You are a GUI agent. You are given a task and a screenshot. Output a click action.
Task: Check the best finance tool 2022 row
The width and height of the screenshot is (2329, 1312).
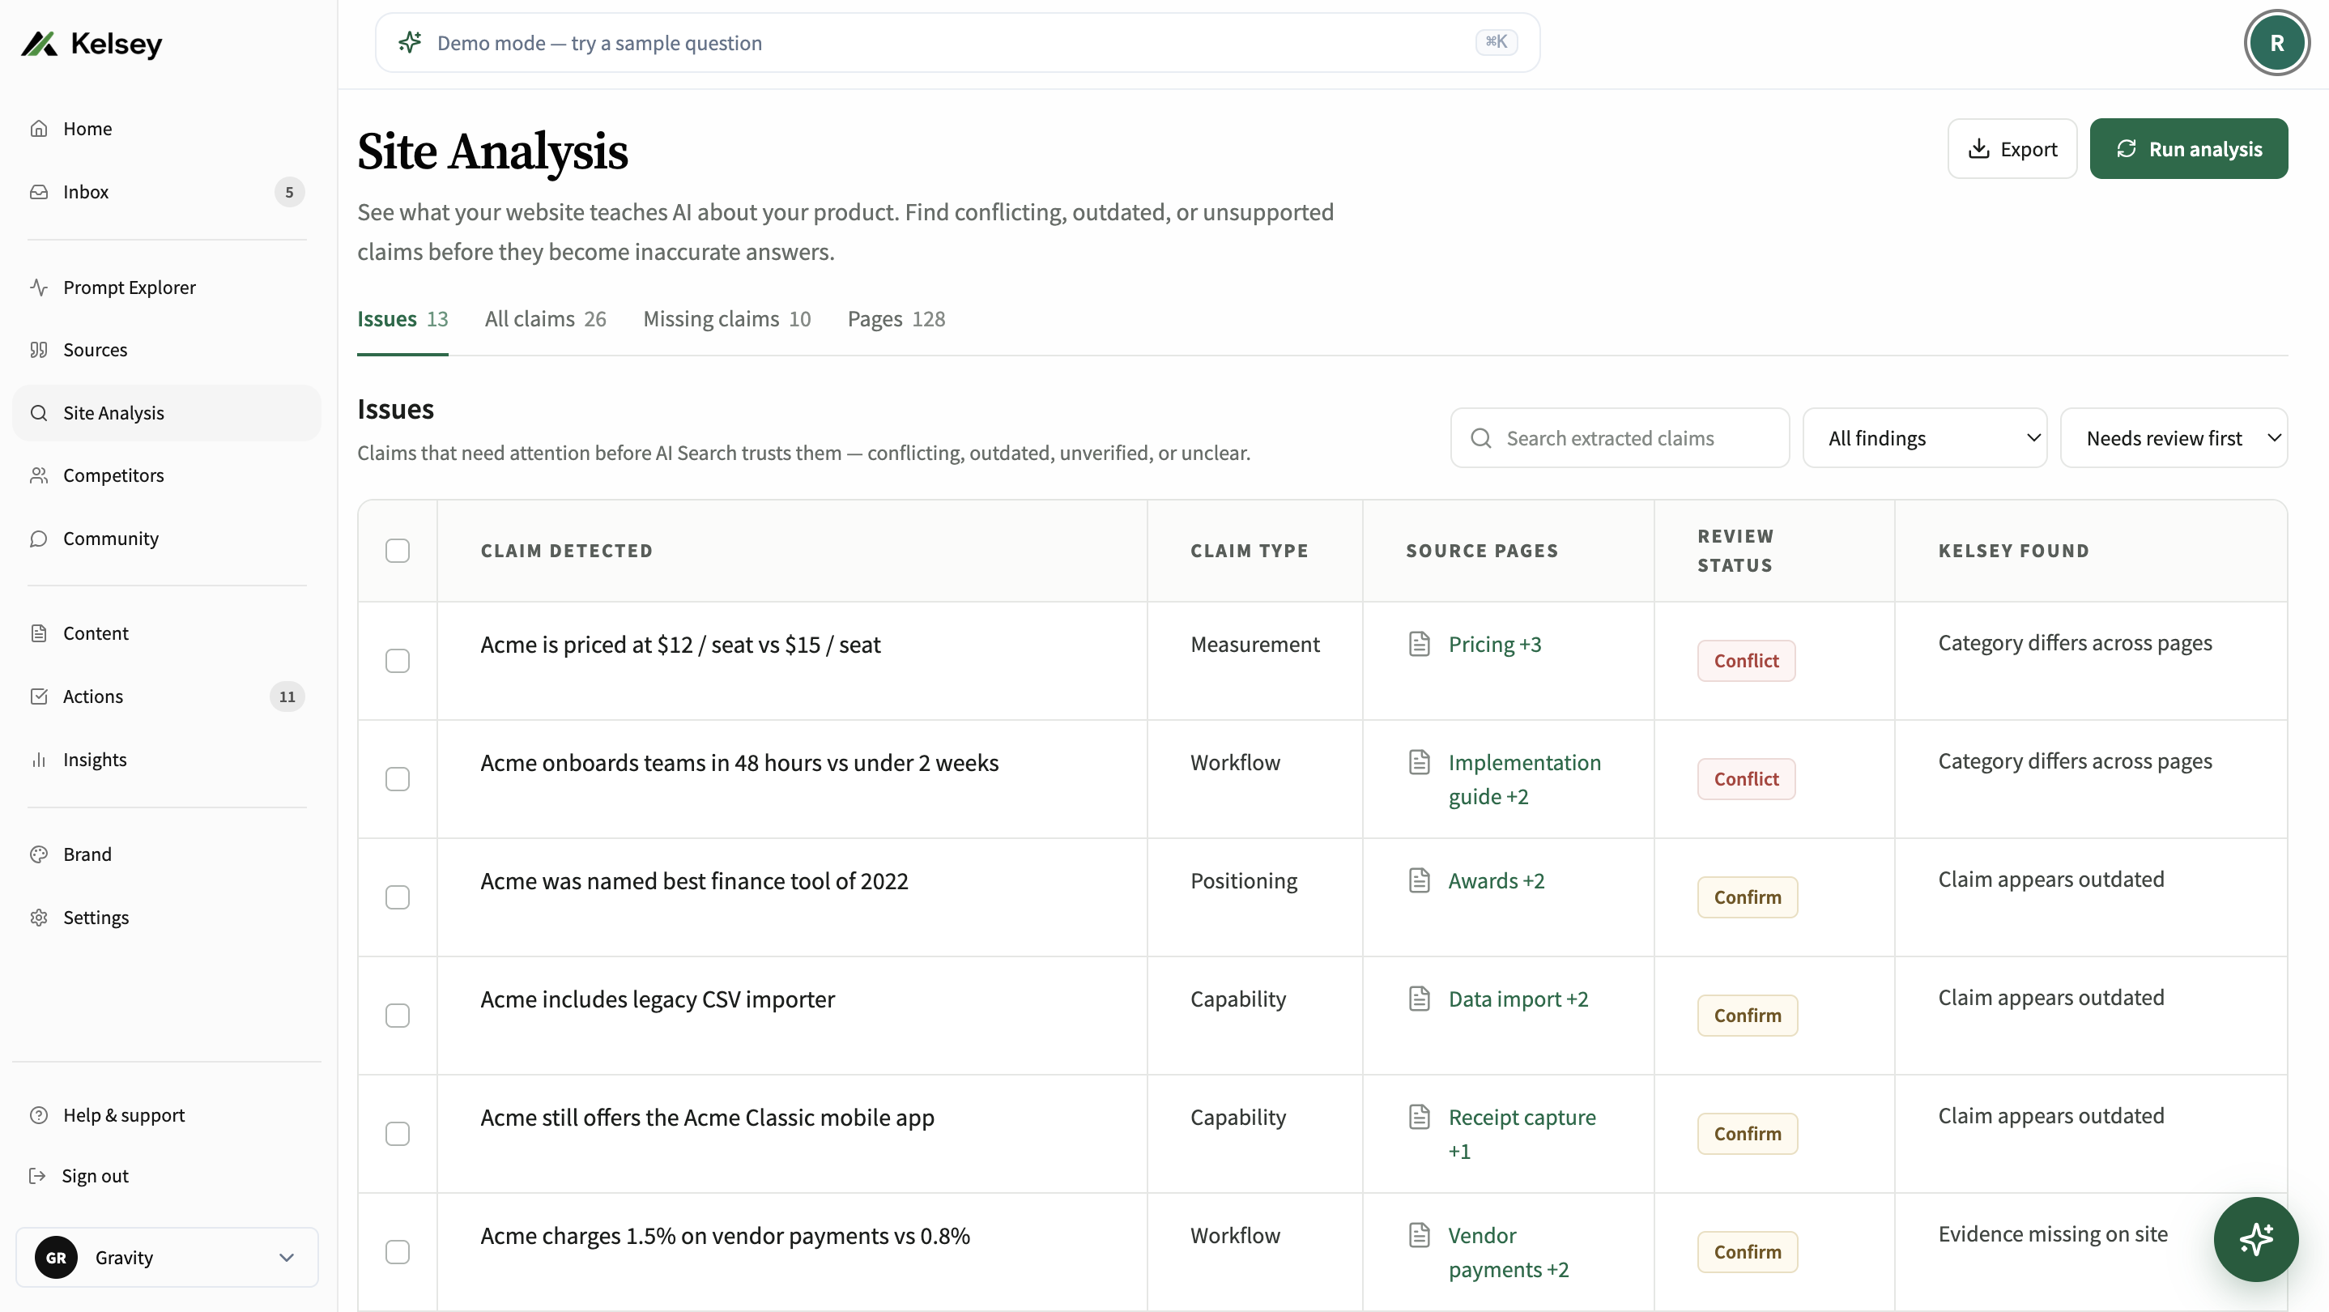(398, 897)
